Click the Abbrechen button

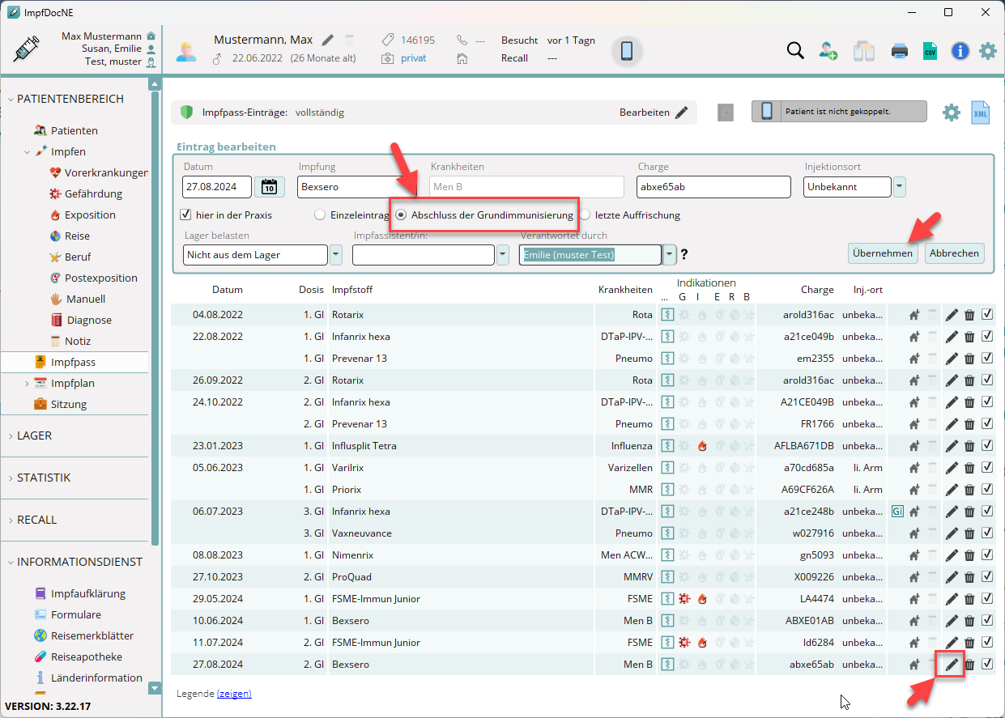pyautogui.click(x=955, y=253)
